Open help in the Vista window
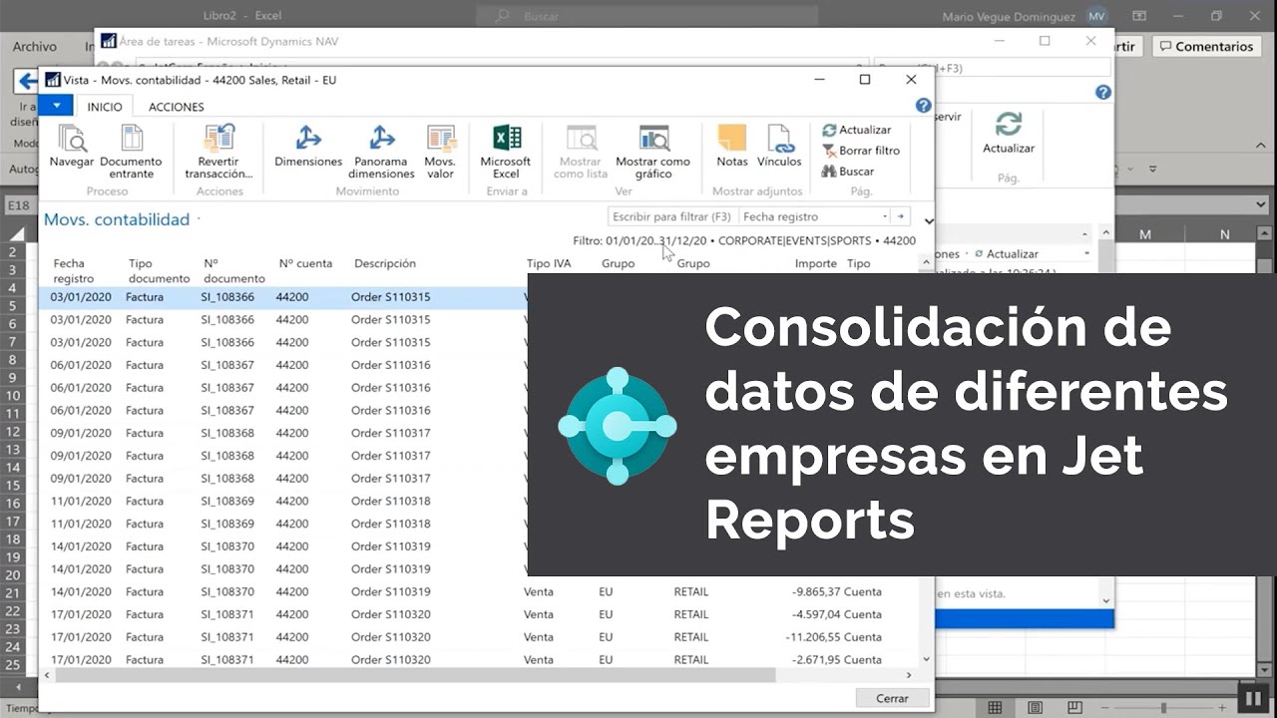Image resolution: width=1277 pixels, height=718 pixels. tap(924, 106)
